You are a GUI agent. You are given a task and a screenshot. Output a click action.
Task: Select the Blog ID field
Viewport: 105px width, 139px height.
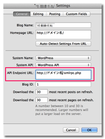[63, 84]
